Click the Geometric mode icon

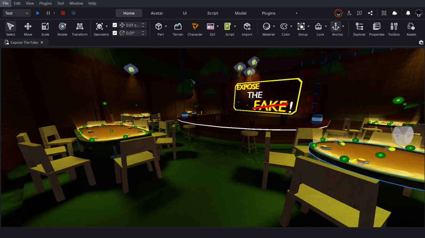click(x=99, y=26)
